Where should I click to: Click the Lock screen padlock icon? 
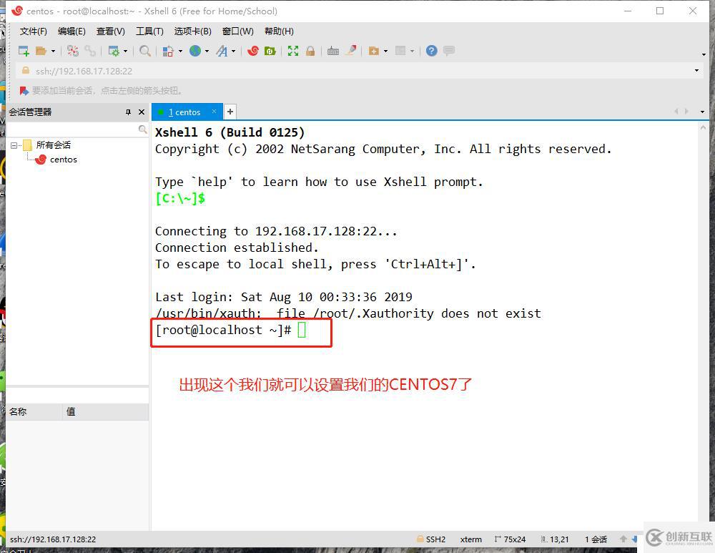(310, 51)
